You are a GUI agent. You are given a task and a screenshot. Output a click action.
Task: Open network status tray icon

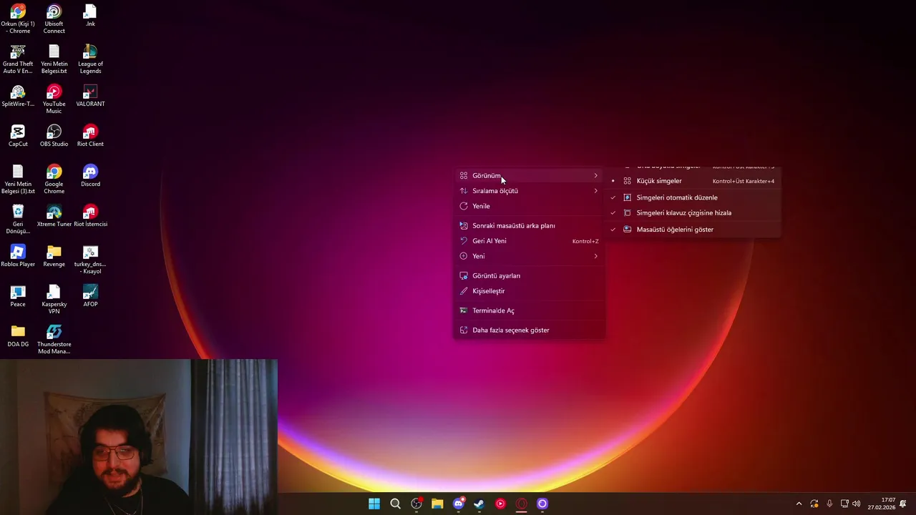click(844, 504)
